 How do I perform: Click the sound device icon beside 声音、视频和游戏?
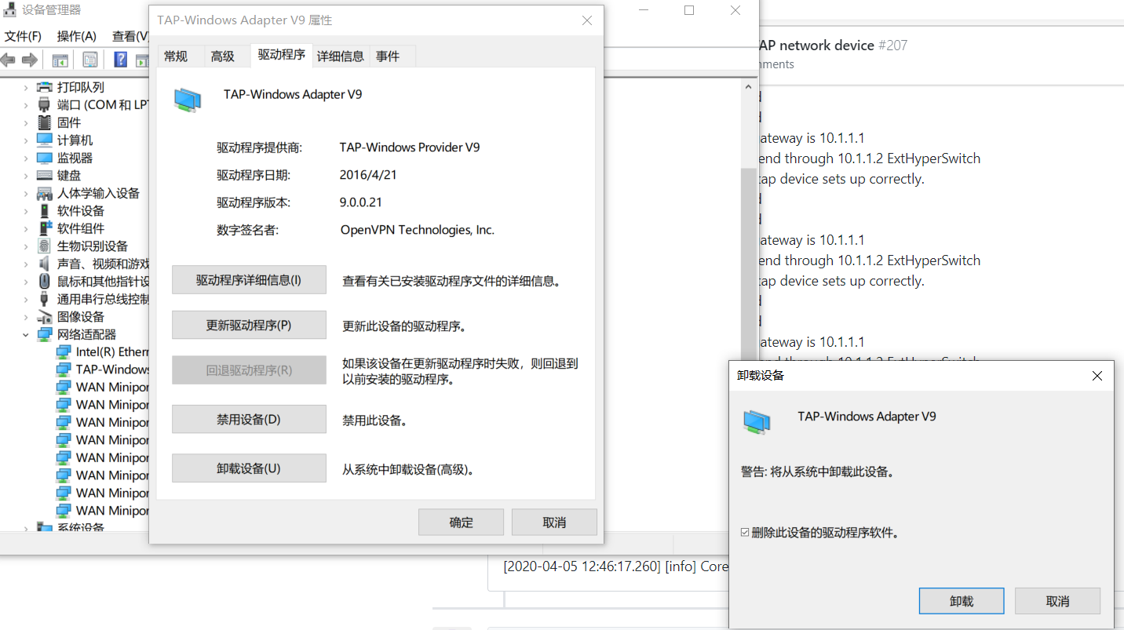(45, 263)
